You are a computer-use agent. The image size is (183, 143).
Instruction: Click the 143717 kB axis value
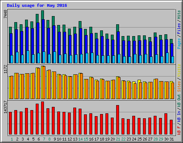(5, 107)
